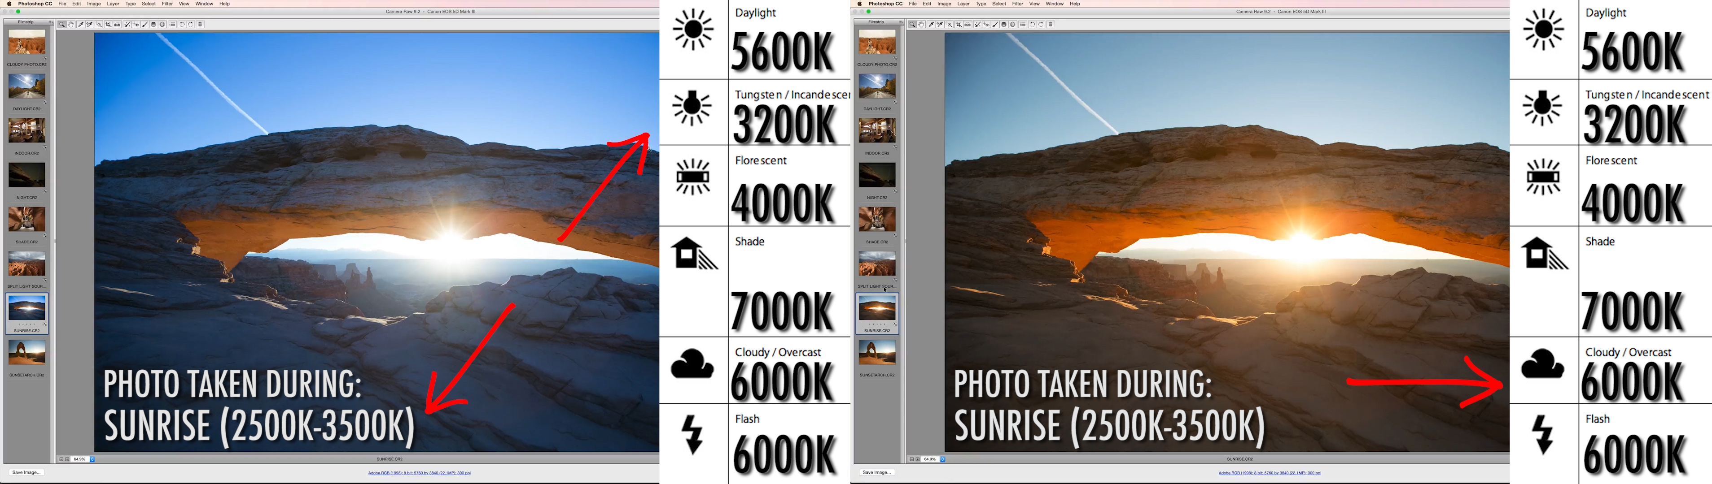Open Apple menu in left menu bar
The width and height of the screenshot is (1712, 484).
pos(9,4)
